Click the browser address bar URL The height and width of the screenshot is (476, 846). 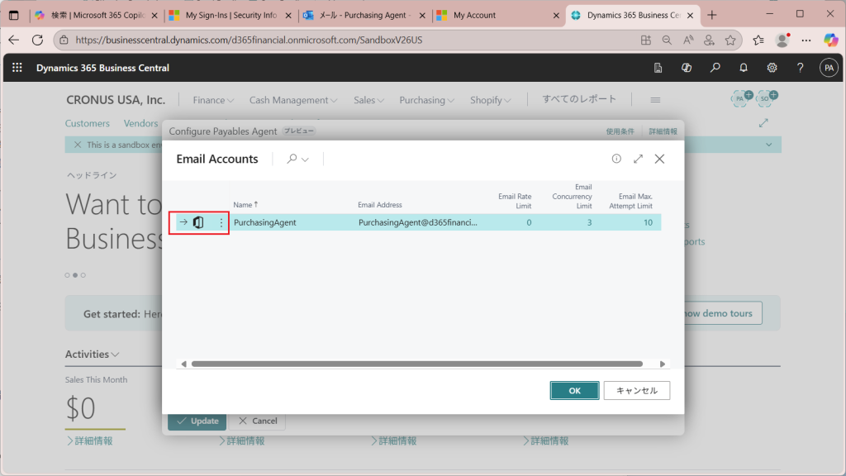click(249, 40)
